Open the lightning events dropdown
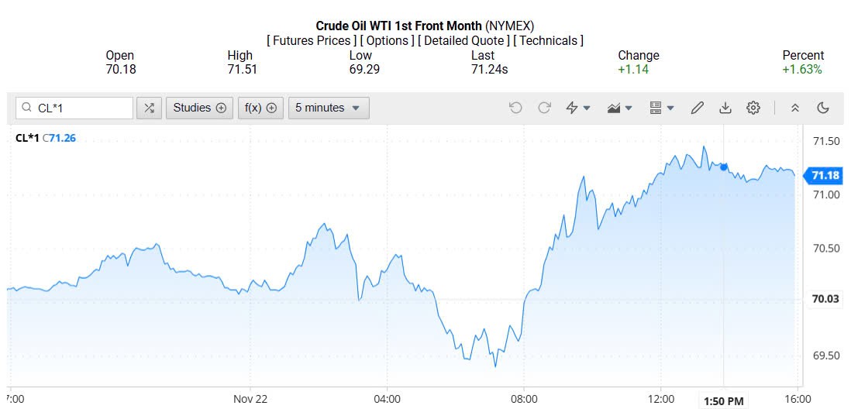Viewport: 858px width, 409px height. click(x=577, y=108)
